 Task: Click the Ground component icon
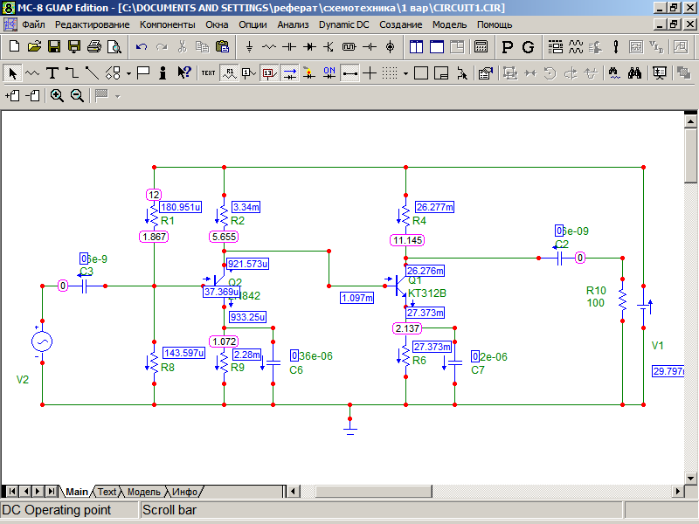click(250, 46)
